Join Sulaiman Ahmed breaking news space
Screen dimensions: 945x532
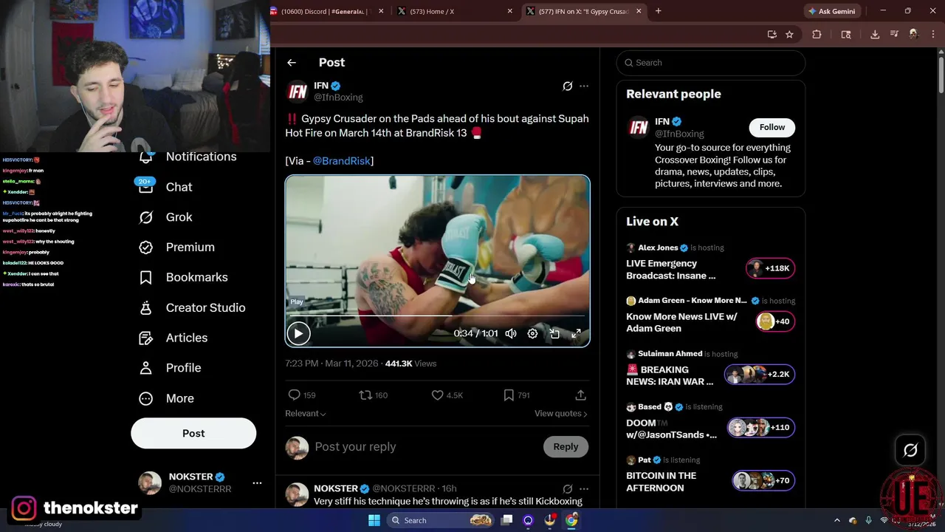pos(710,369)
